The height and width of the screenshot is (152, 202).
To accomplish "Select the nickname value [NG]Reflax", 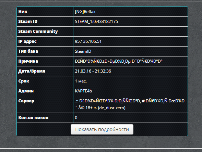I will click(x=85, y=12).
